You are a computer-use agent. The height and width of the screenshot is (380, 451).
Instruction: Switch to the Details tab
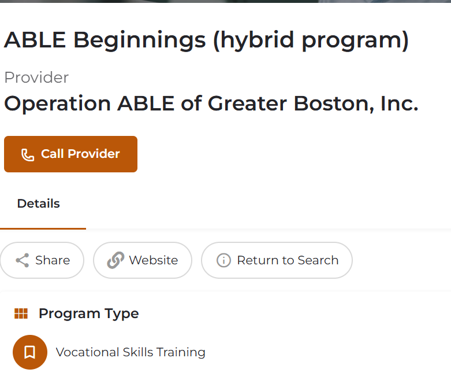coord(39,204)
